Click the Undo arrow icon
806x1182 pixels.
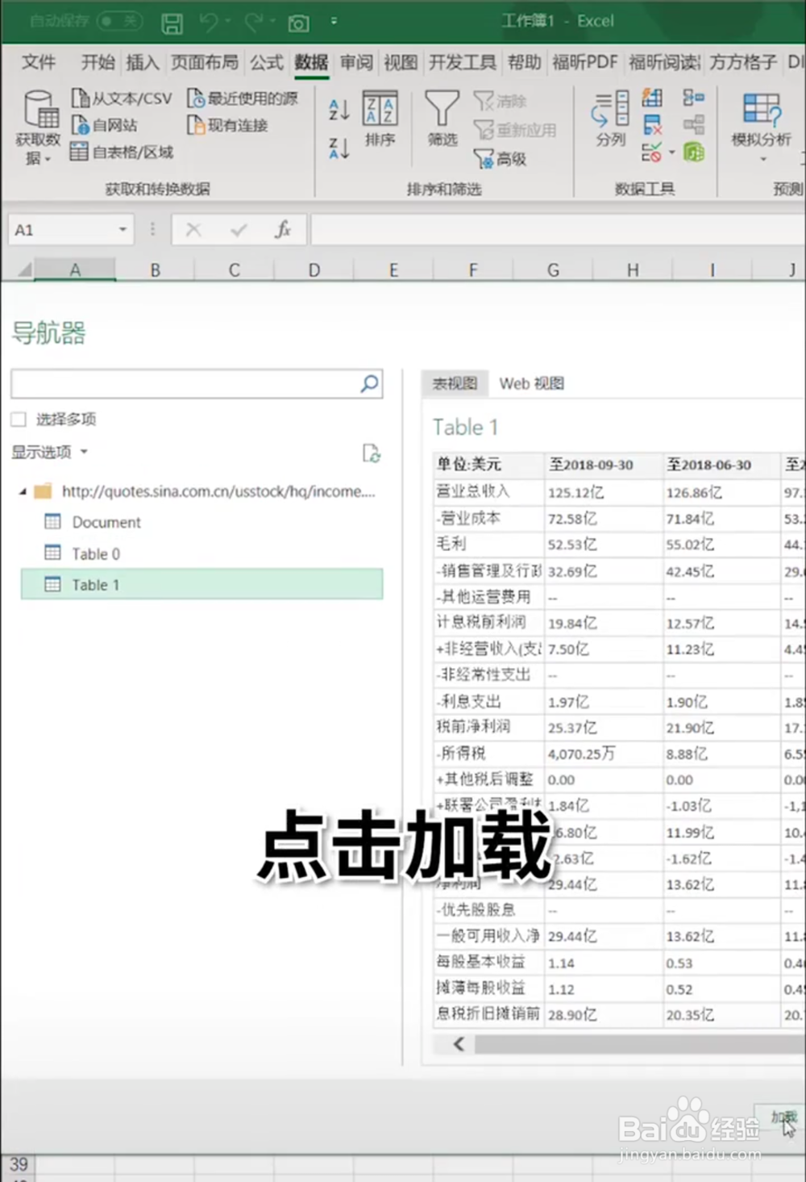209,22
